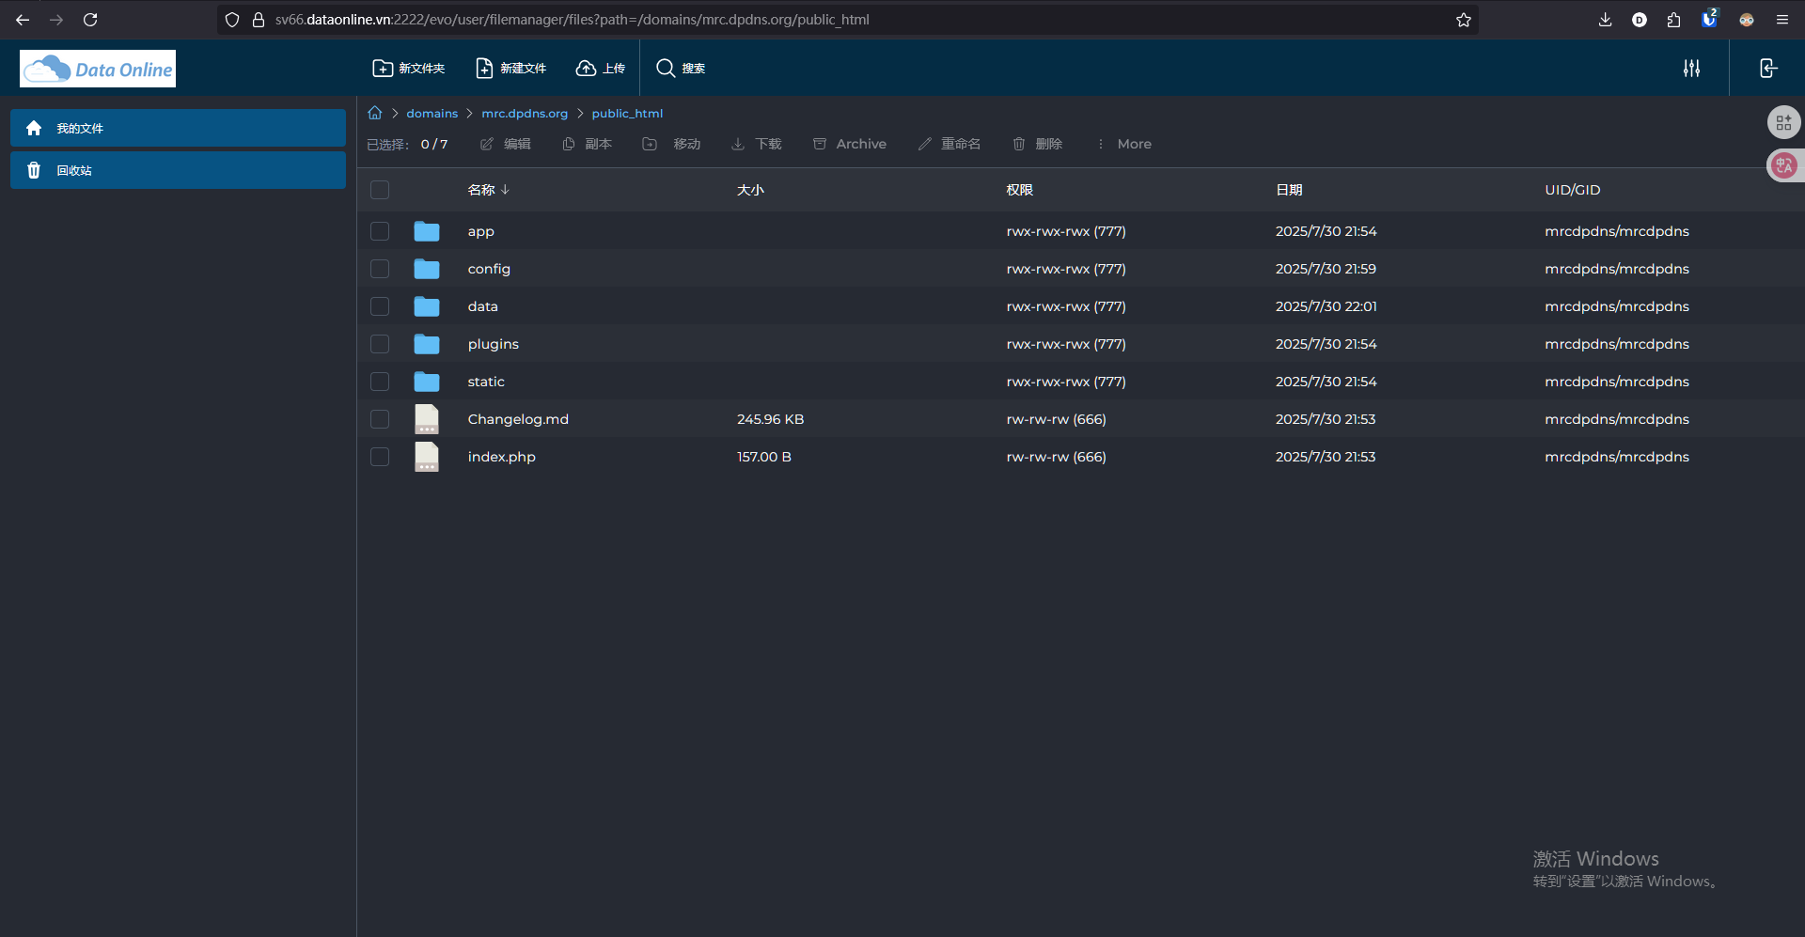
Task: Sort by permissions (权限) column header
Action: tap(1019, 190)
